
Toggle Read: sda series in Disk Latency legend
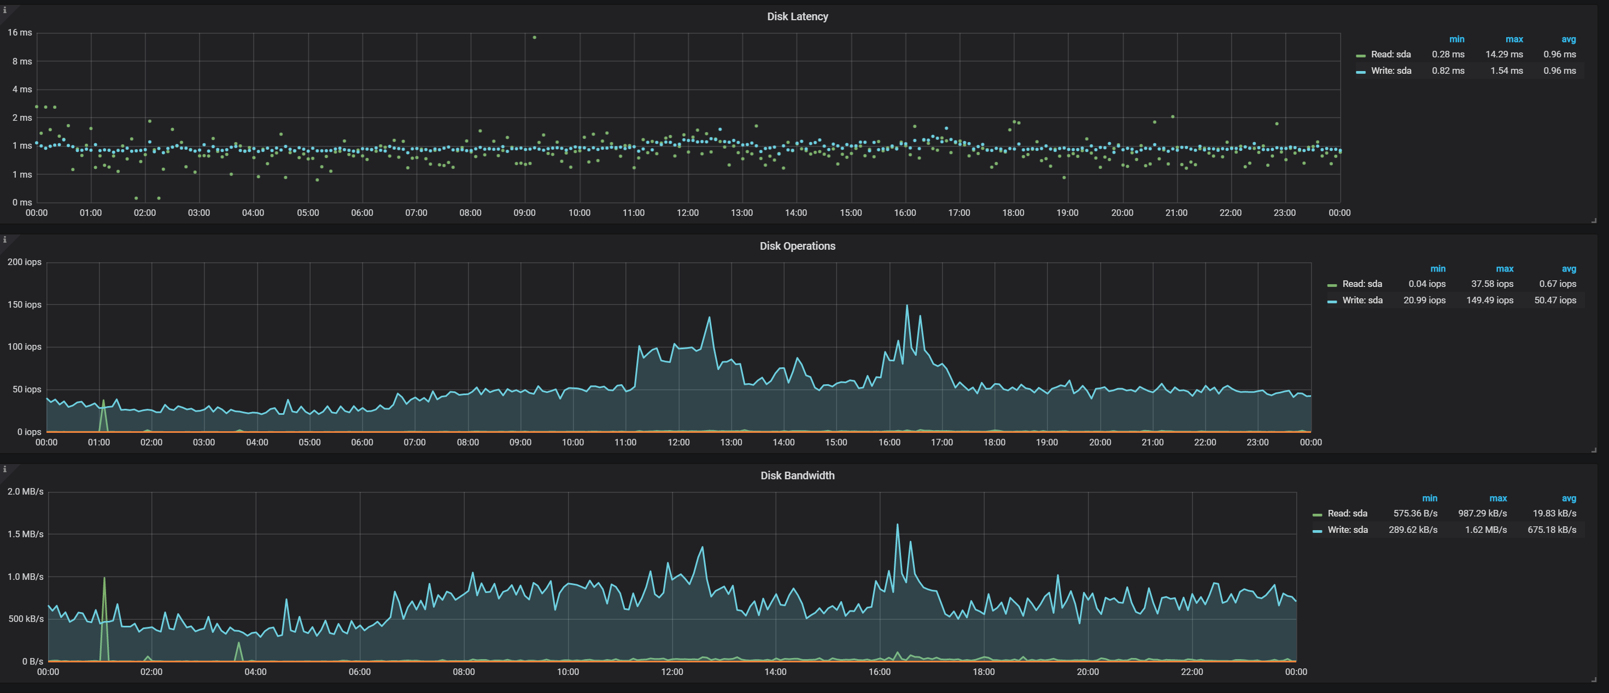1390,54
